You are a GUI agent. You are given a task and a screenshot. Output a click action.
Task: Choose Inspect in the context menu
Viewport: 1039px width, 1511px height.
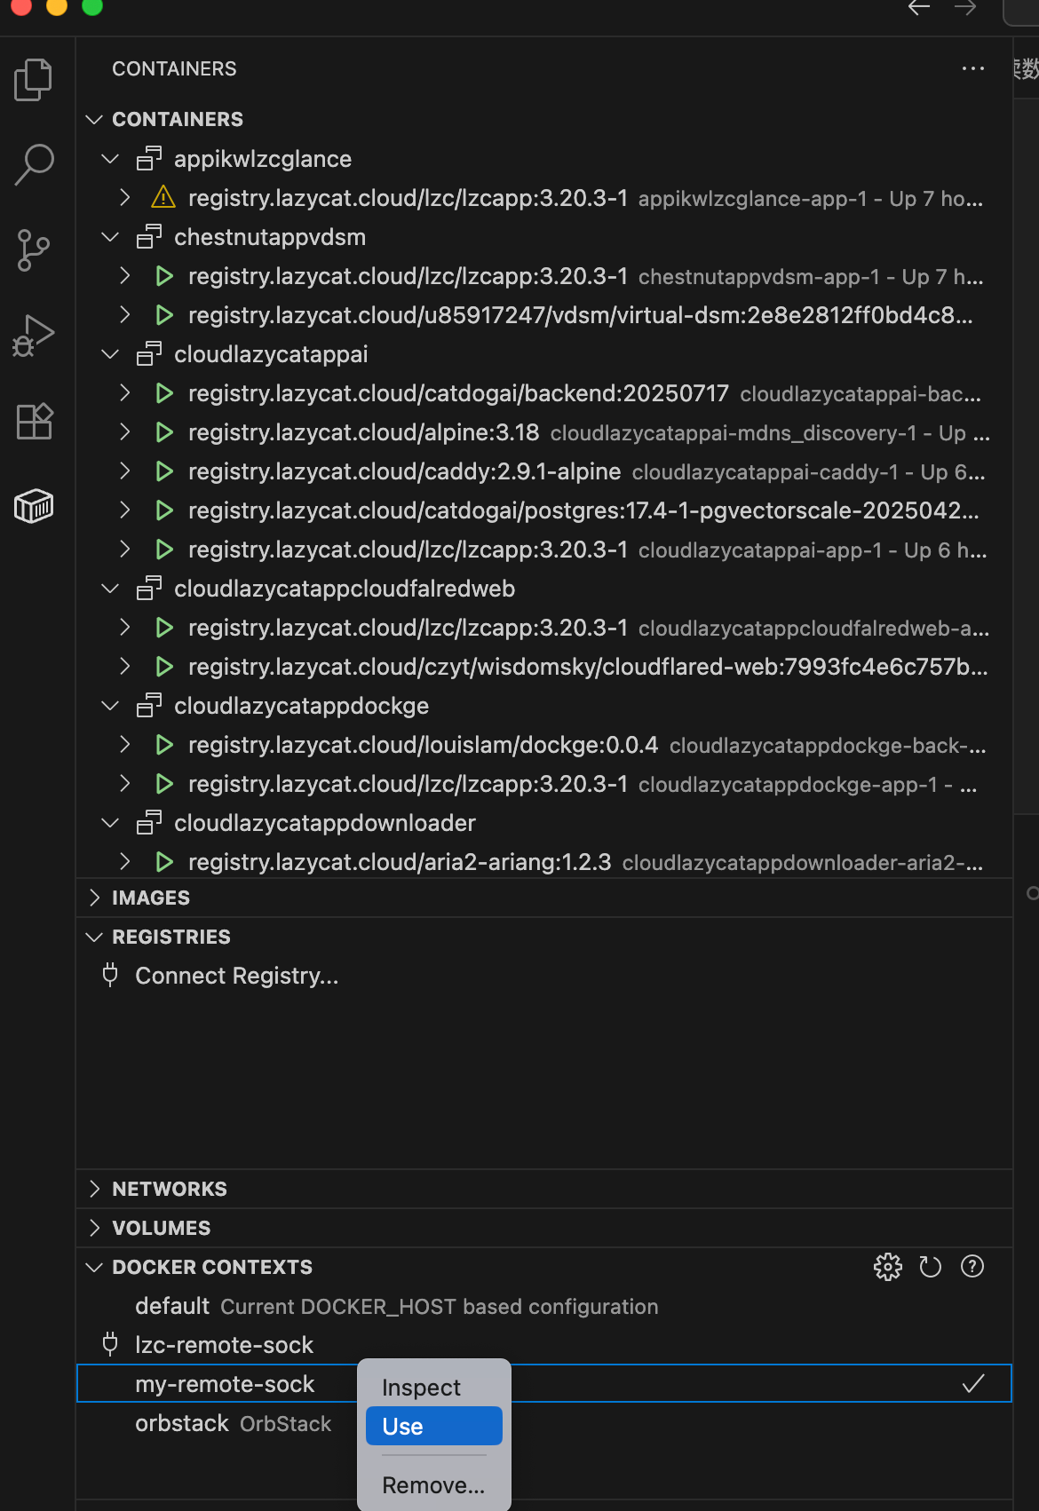point(421,1387)
